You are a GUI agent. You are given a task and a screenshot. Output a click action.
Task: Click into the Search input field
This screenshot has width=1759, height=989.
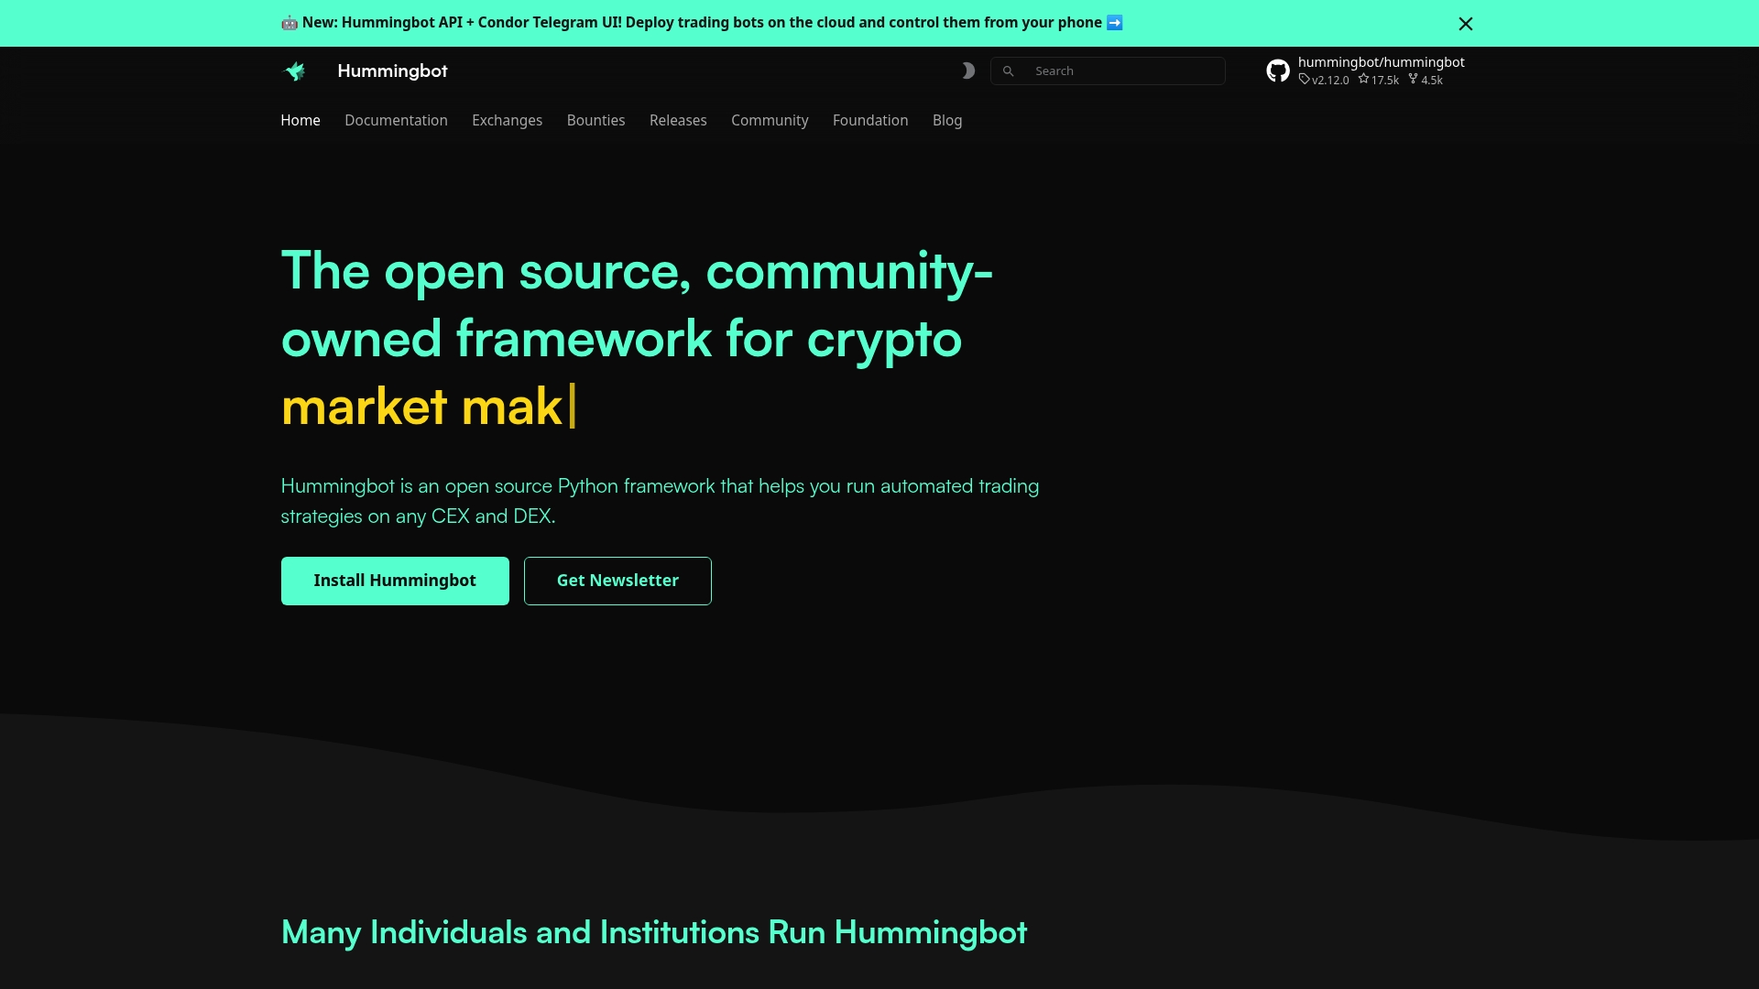click(x=1118, y=71)
